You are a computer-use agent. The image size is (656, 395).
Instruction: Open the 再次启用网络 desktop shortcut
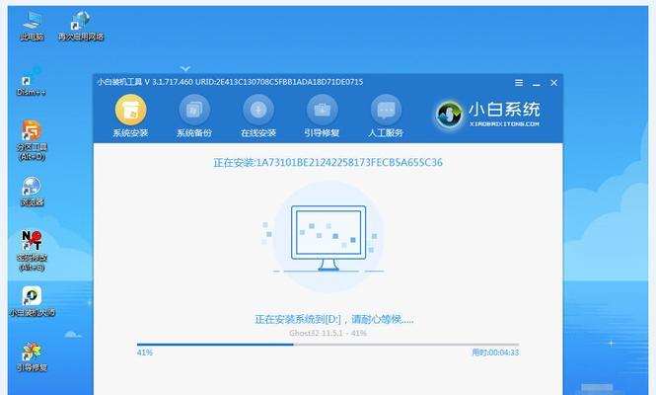pos(80,26)
